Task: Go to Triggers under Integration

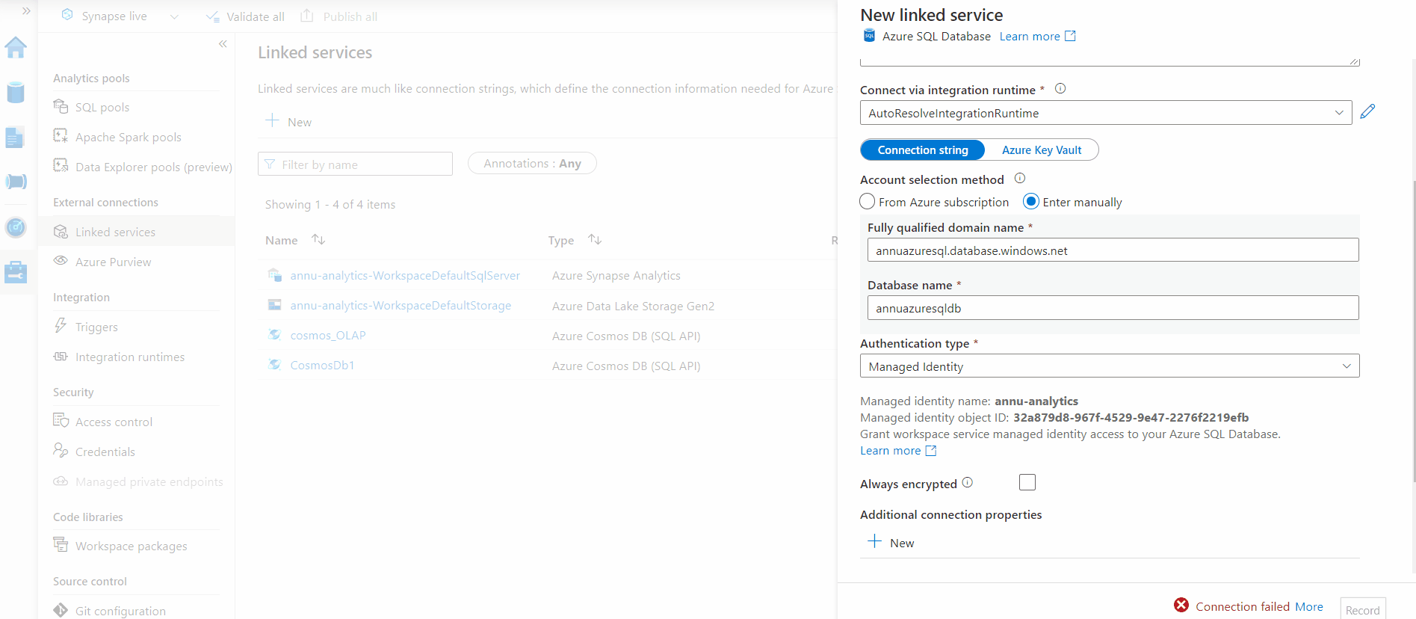Action: pyautogui.click(x=96, y=327)
